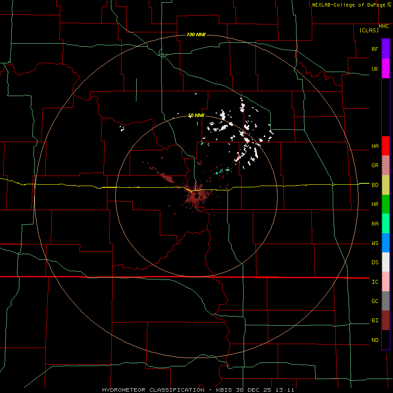This screenshot has height=393, width=393.
Task: Click the blue WS legend swatch
Action: point(386,243)
